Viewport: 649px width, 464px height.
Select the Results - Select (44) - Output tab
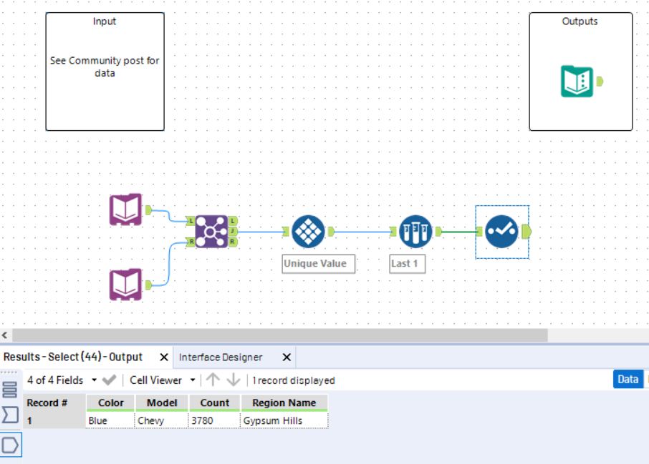click(73, 357)
